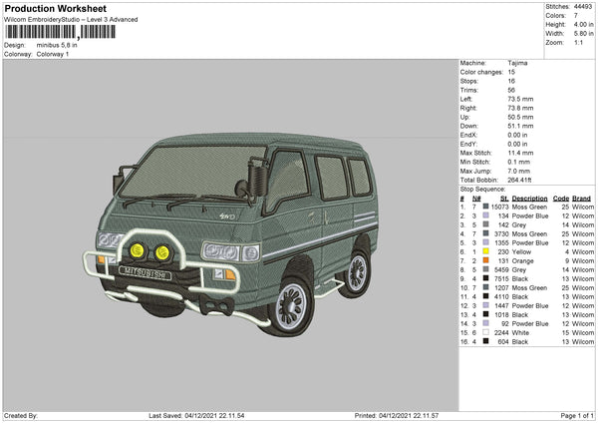The image size is (598, 423).
Task: Click the Moss Green swatch in stop 1
Action: pos(485,207)
